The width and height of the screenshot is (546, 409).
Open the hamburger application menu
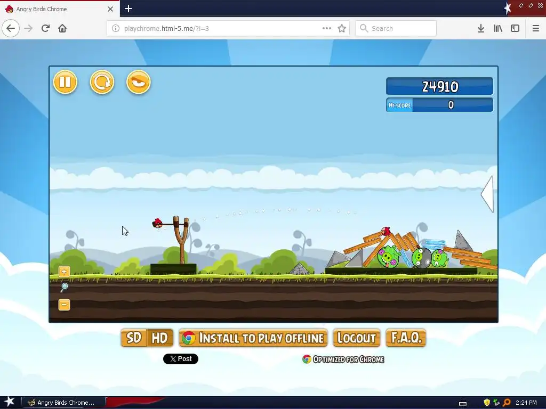click(536, 29)
